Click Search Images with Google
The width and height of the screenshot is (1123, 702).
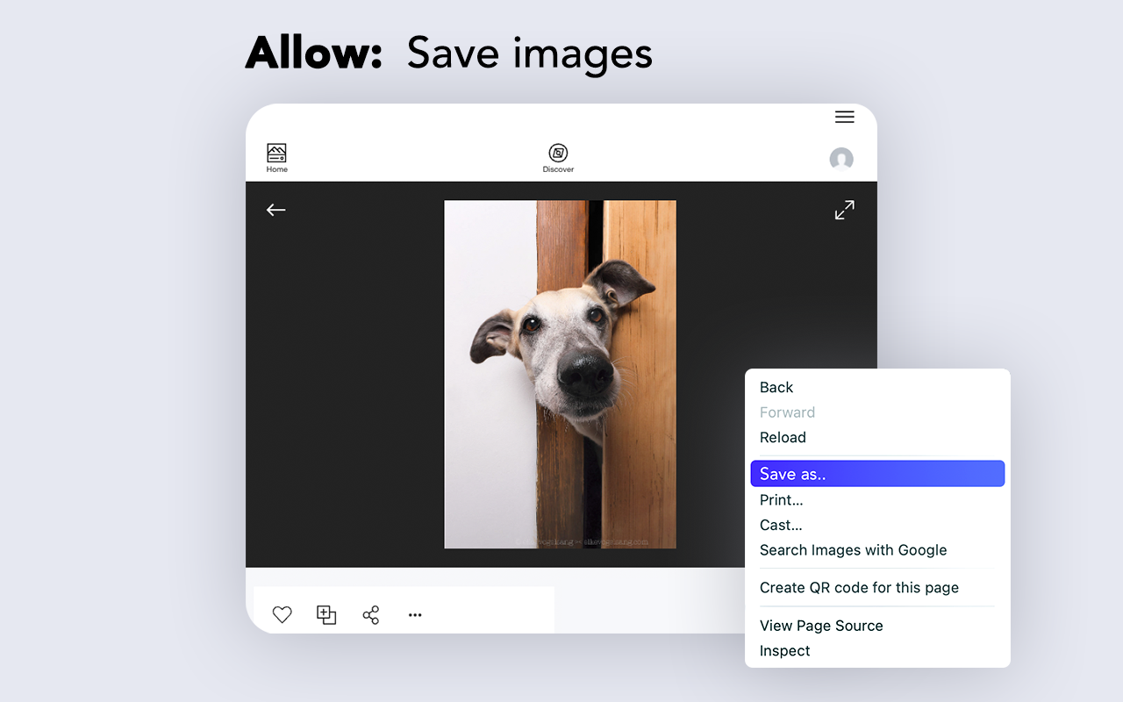pyautogui.click(x=853, y=550)
